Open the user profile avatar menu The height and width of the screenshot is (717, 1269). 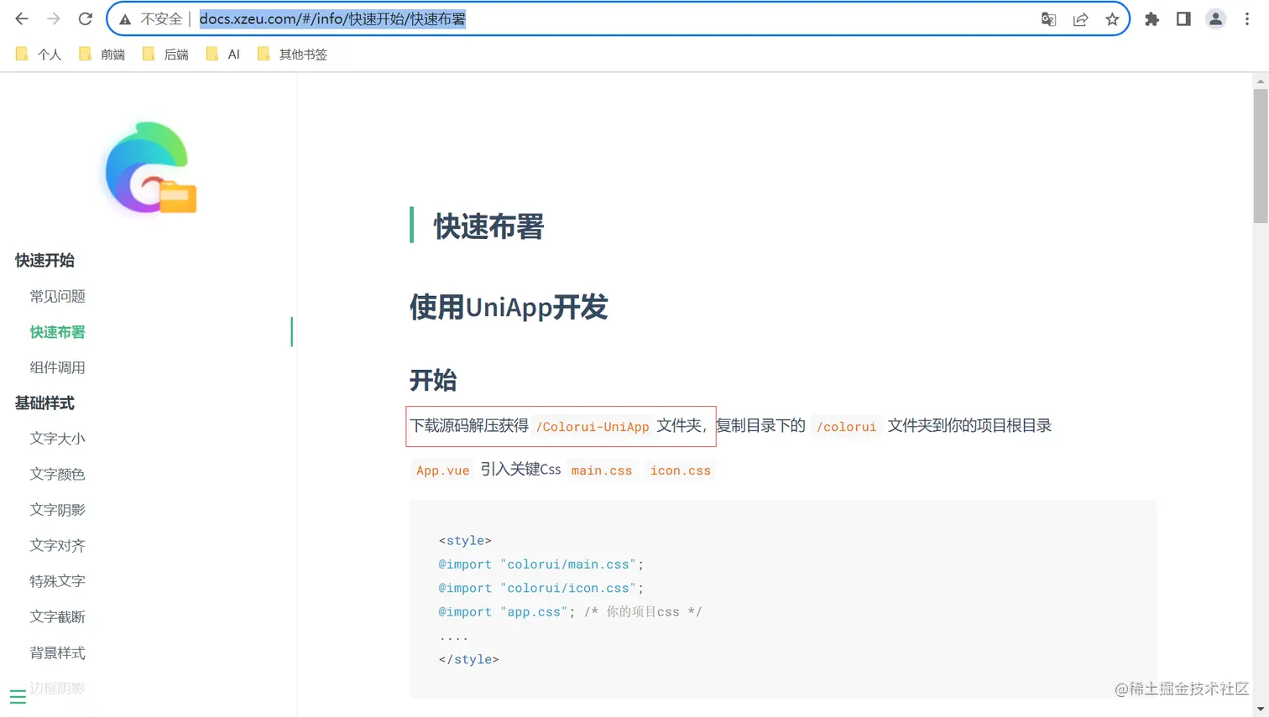tap(1215, 19)
